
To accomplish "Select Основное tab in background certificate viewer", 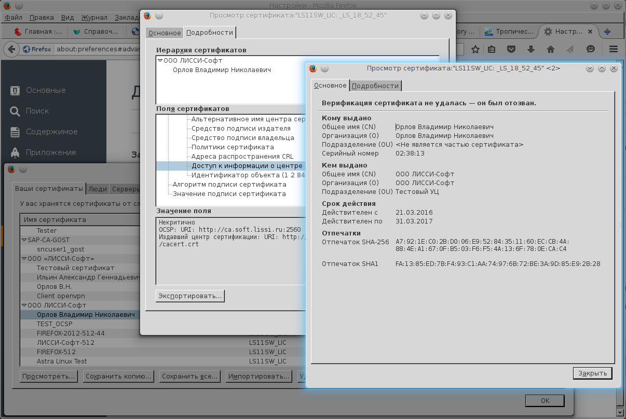I will pyautogui.click(x=165, y=33).
